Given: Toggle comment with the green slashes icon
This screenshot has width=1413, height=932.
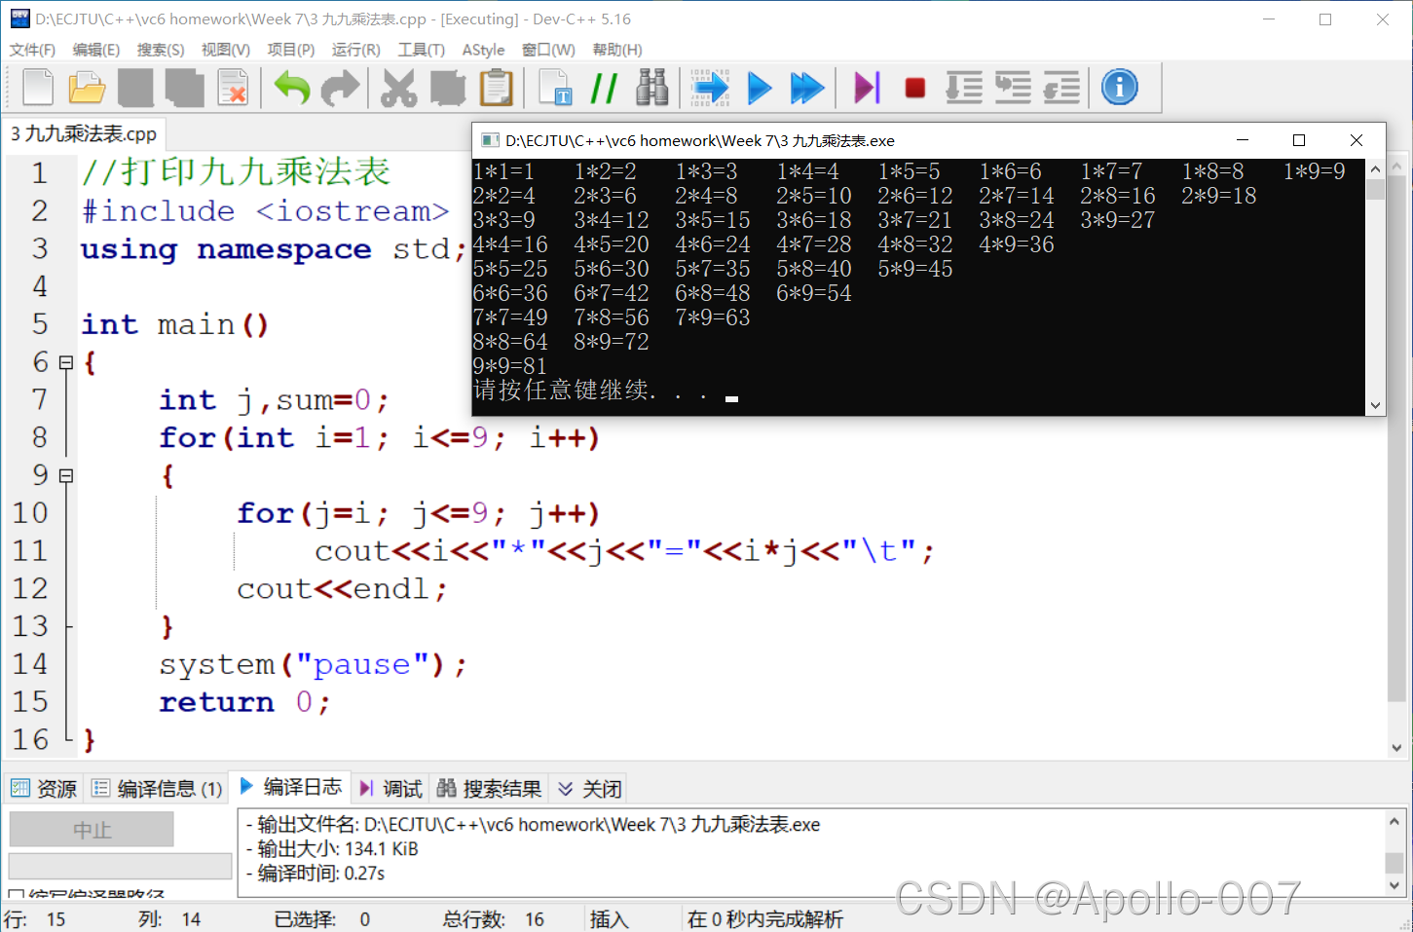Looking at the screenshot, I should (604, 88).
